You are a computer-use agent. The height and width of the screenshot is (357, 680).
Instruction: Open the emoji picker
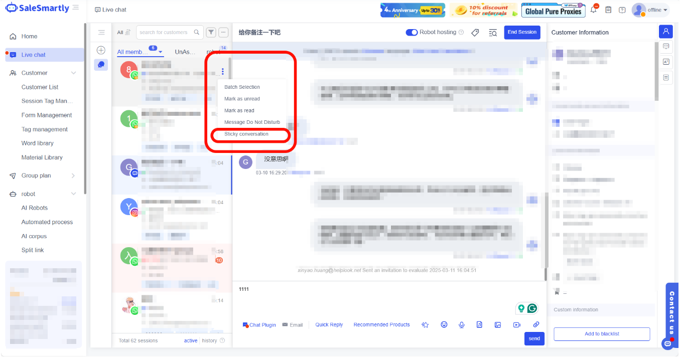coord(444,324)
